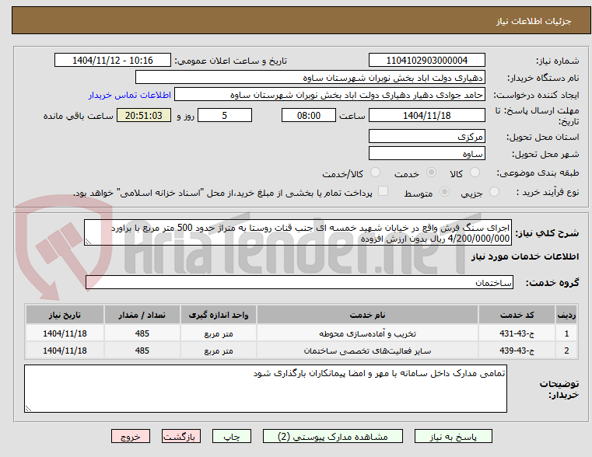Click the 'تاریخ نیاز' column header
592x457 pixels.
[x=65, y=315]
